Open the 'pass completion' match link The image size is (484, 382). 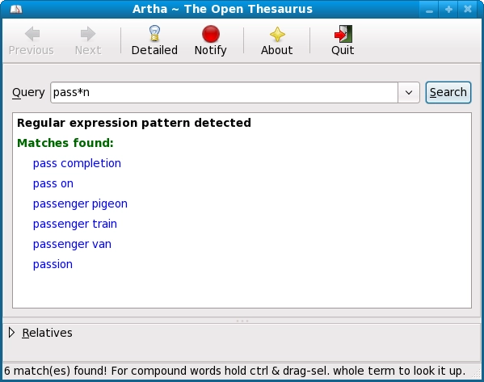tap(77, 163)
